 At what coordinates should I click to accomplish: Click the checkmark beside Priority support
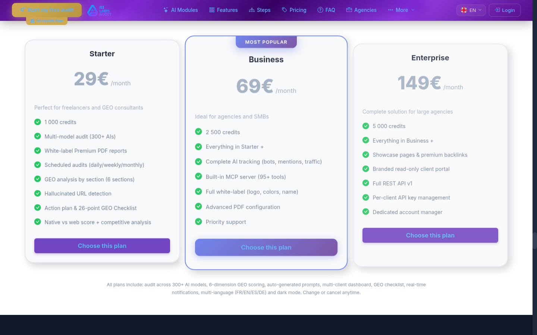(x=198, y=221)
